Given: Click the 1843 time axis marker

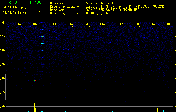Looking at the screenshot, I should click(53, 24).
